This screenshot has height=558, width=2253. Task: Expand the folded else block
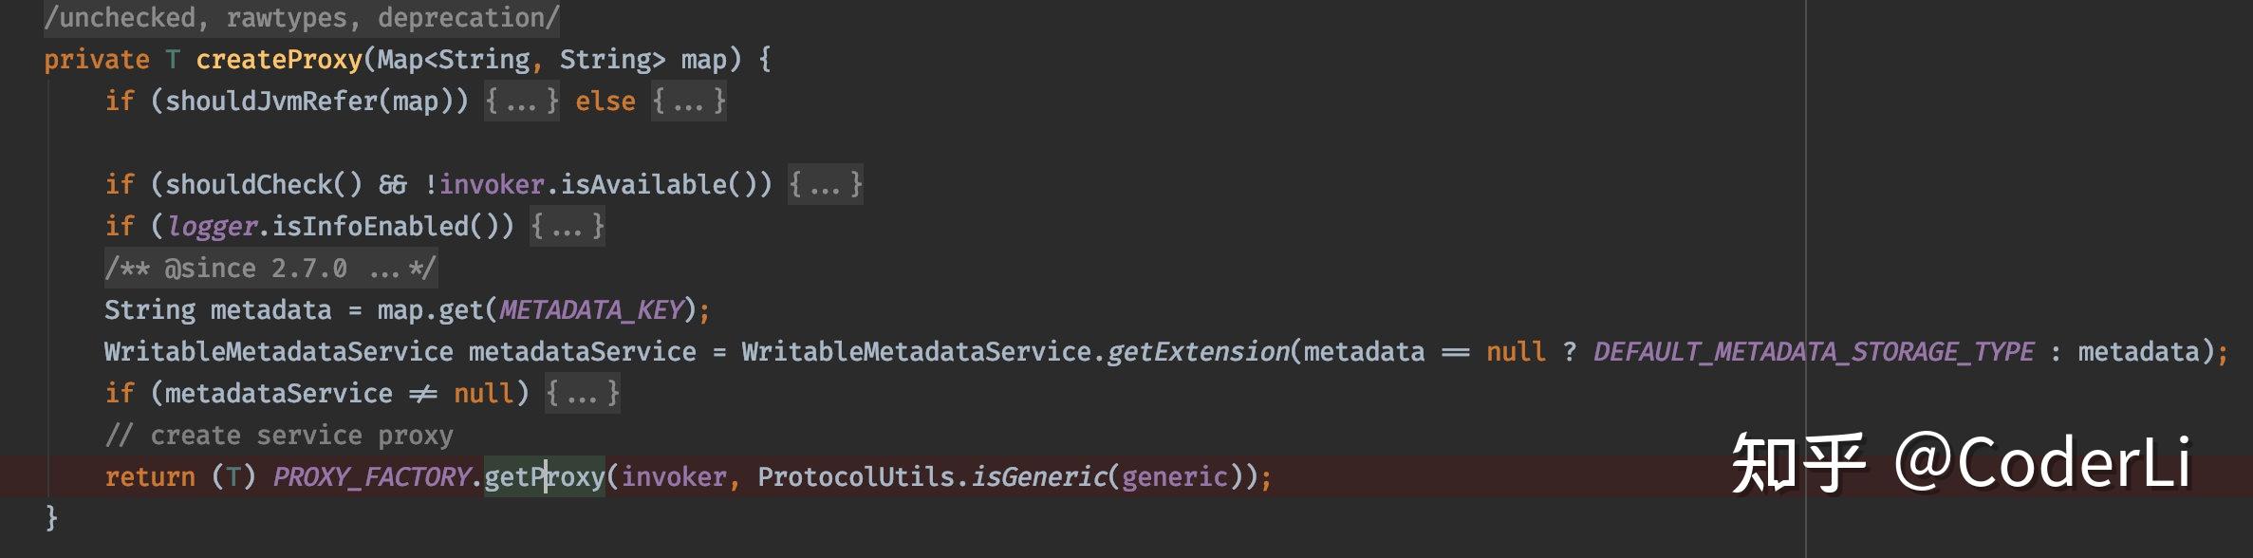click(x=689, y=101)
